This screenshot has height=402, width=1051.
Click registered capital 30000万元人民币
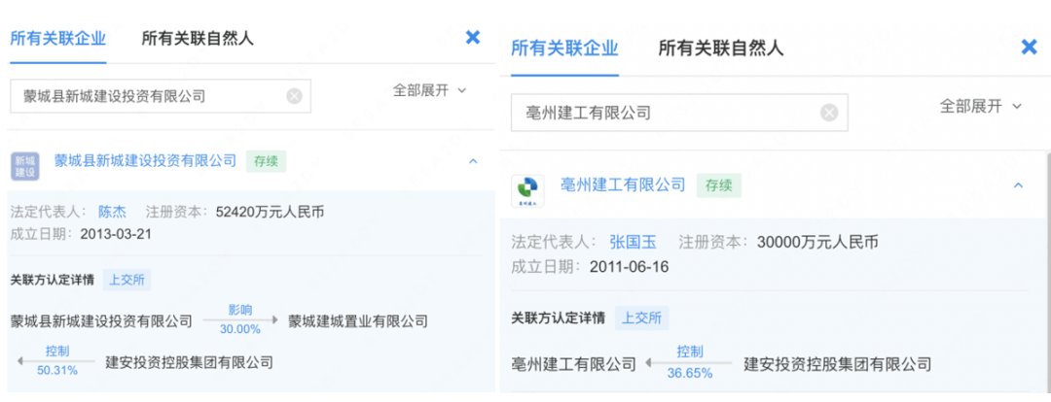817,242
